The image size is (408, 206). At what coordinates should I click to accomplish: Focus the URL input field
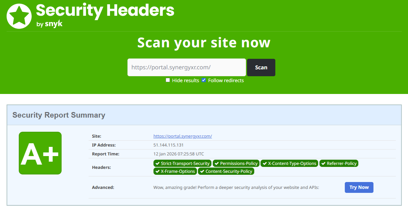point(186,67)
